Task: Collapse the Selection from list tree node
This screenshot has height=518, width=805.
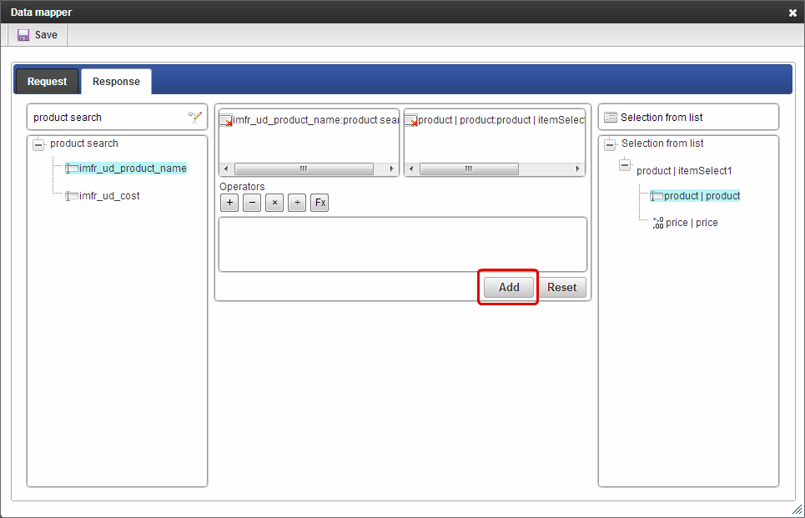Action: pyautogui.click(x=610, y=144)
